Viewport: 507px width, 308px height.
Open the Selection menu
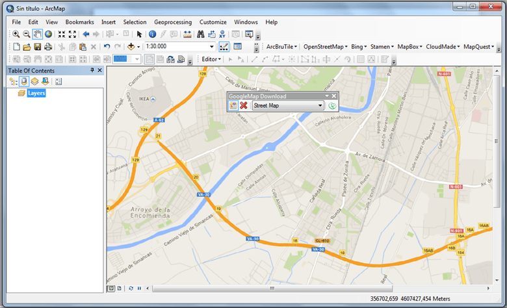135,22
